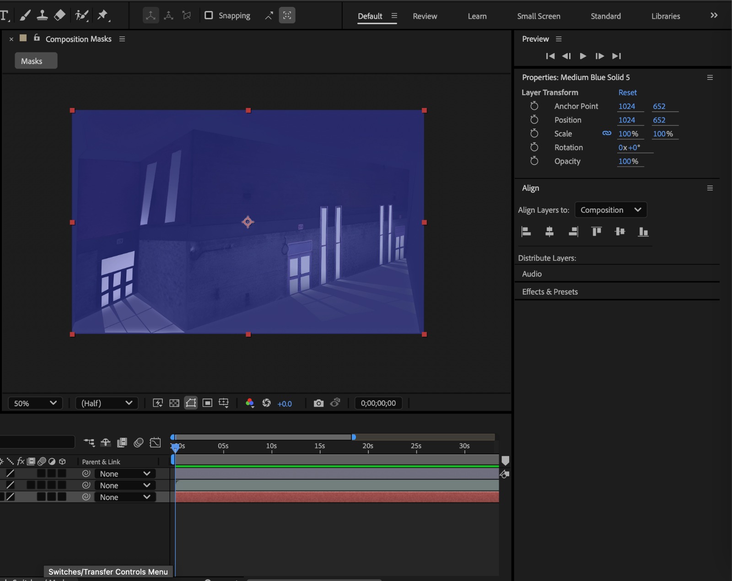Select the Brush tool in the toolbar
732x581 pixels.
pyautogui.click(x=25, y=16)
